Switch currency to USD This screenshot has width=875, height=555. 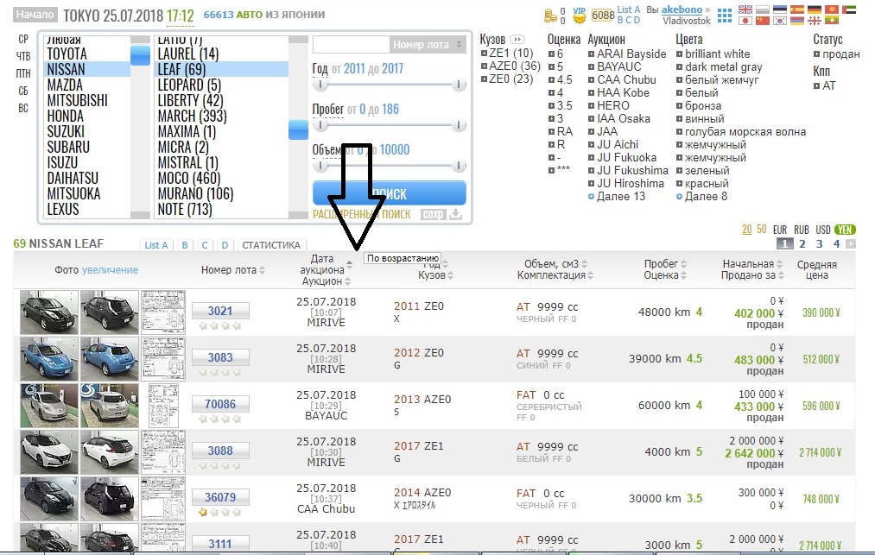coord(823,230)
